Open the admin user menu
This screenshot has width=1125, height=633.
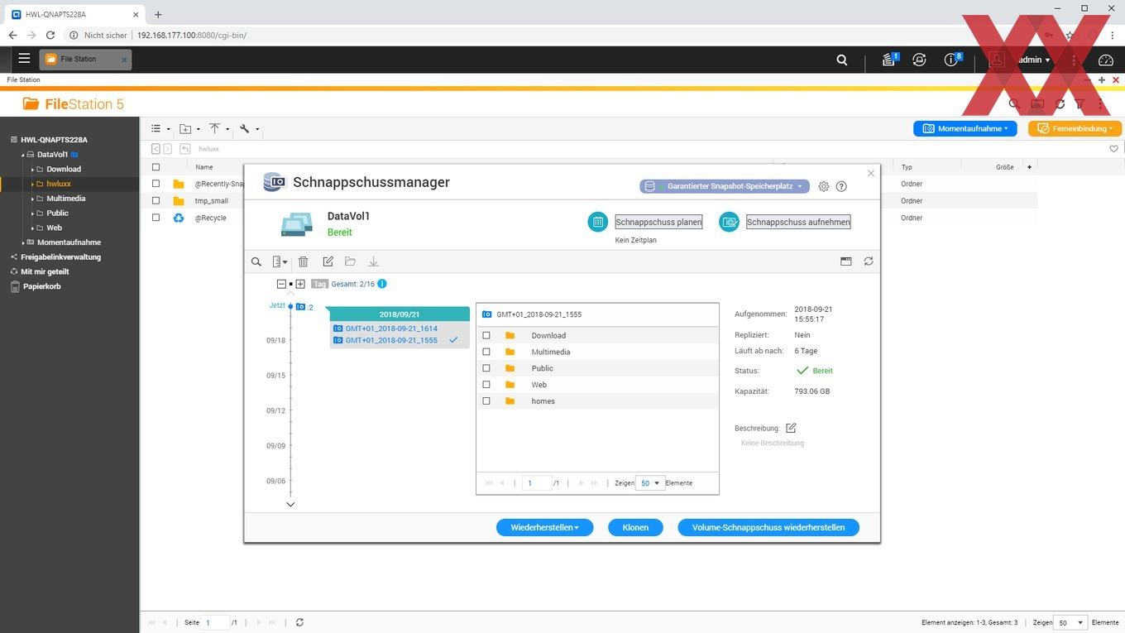(1034, 60)
